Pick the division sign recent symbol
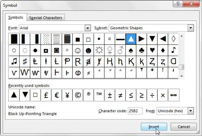Image resolution: width=202 pixels, height=136 pixels. tap(152, 95)
